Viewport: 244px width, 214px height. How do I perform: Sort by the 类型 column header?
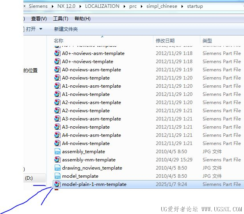pos(207,41)
